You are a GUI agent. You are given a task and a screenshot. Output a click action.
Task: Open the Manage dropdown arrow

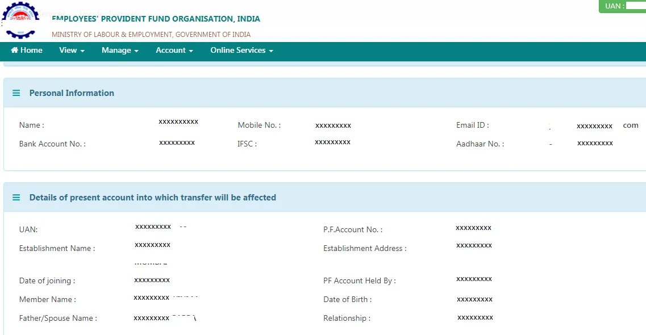tap(136, 50)
